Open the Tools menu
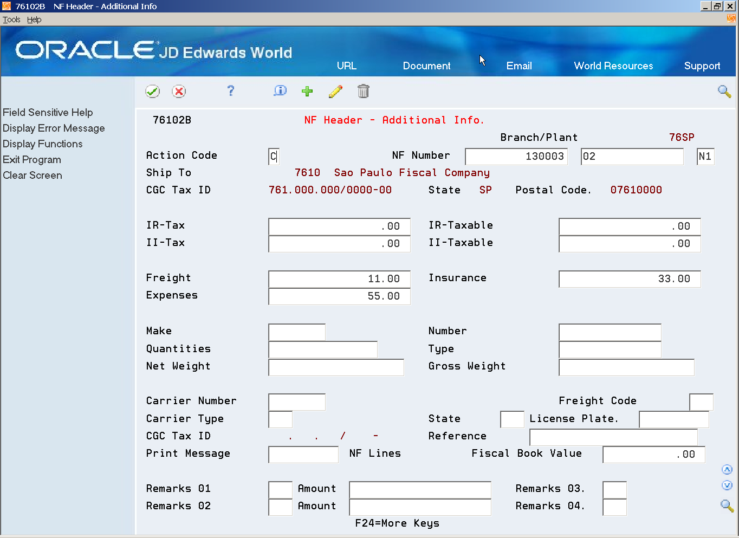 pyautogui.click(x=11, y=20)
